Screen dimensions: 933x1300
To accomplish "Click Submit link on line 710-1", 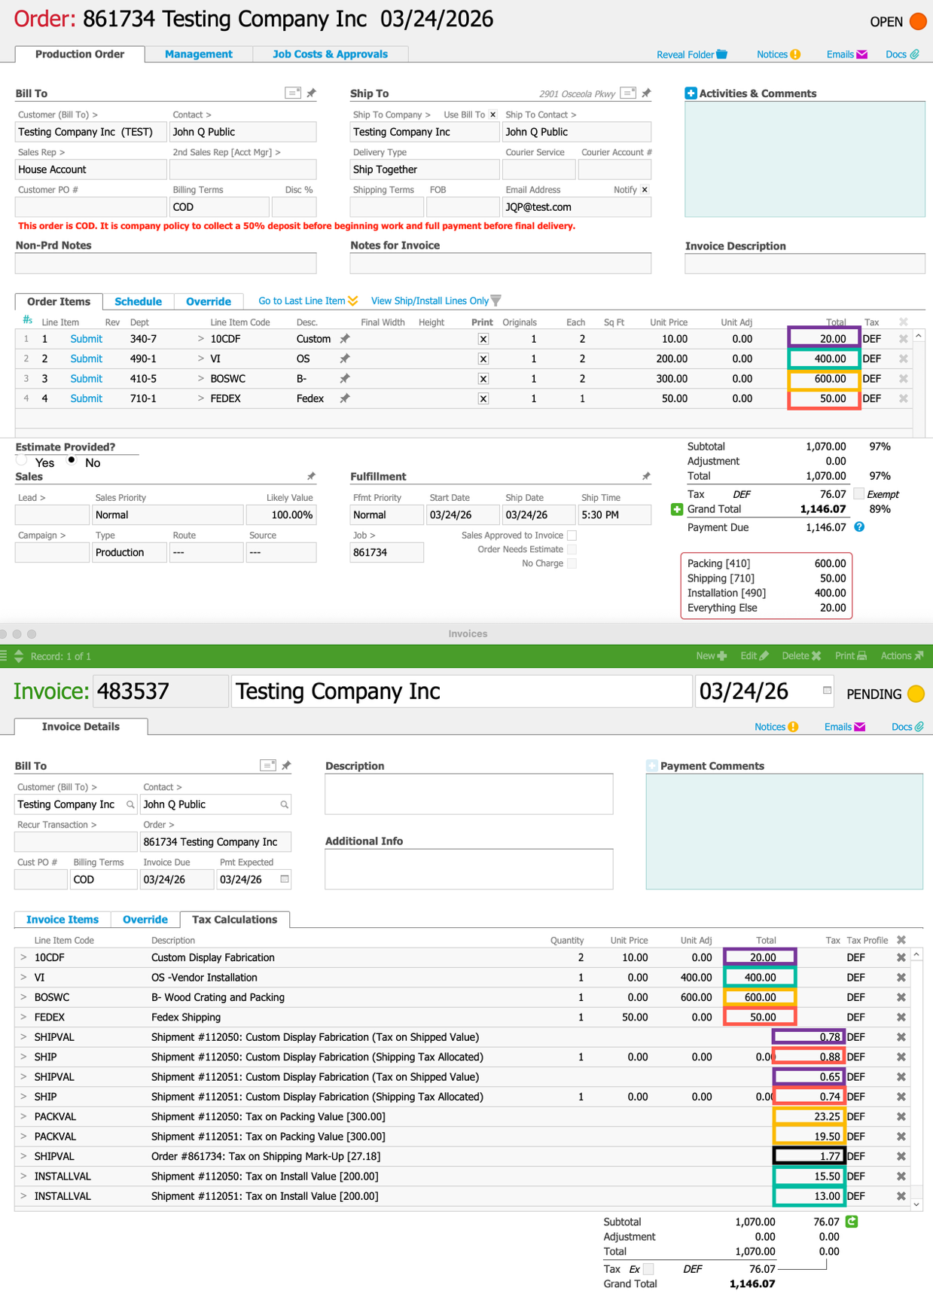I will click(87, 398).
